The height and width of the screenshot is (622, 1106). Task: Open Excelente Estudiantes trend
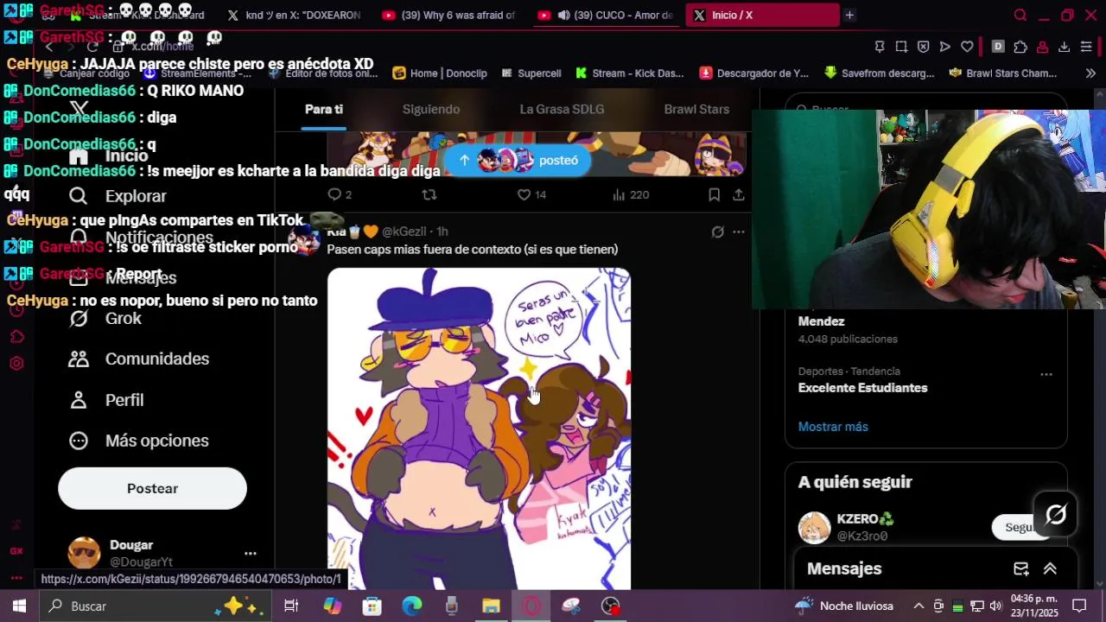point(862,388)
